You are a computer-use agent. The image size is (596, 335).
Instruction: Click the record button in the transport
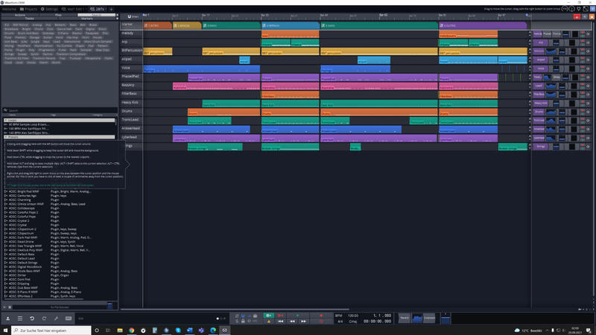pos(321,316)
